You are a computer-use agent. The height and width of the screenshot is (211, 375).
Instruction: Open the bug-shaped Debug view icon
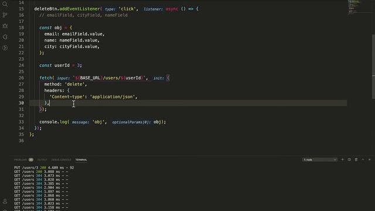5,26
